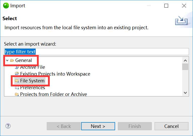Click the Projects from Folder or Archive icon
This screenshot has width=193, height=136.
click(x=17, y=94)
